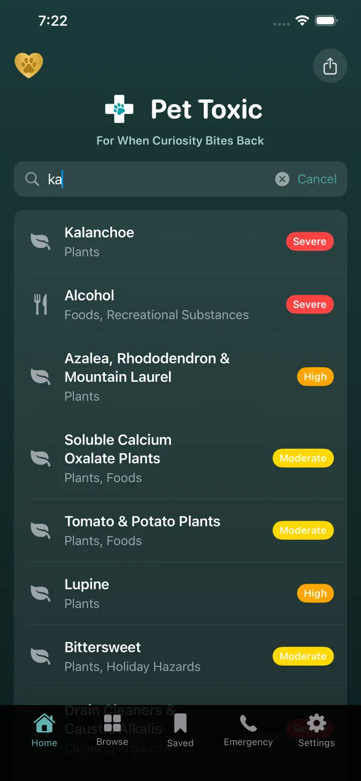361x781 pixels.
Task: Select the Home tab
Action: coord(44,731)
